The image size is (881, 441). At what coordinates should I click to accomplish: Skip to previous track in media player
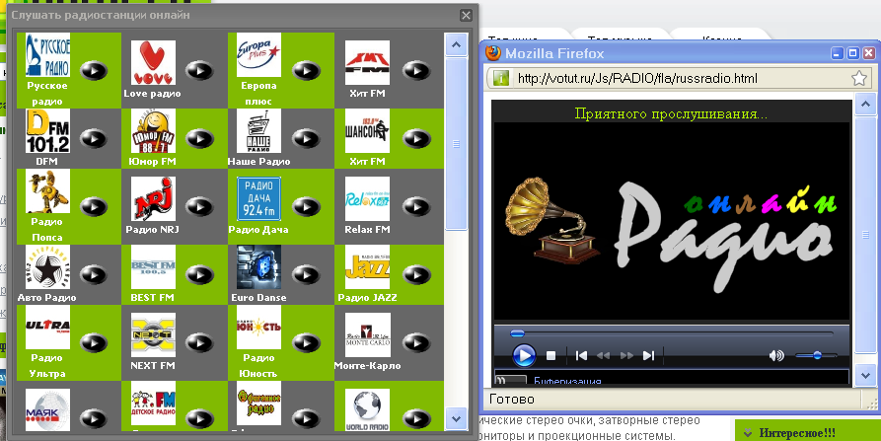coord(581,355)
